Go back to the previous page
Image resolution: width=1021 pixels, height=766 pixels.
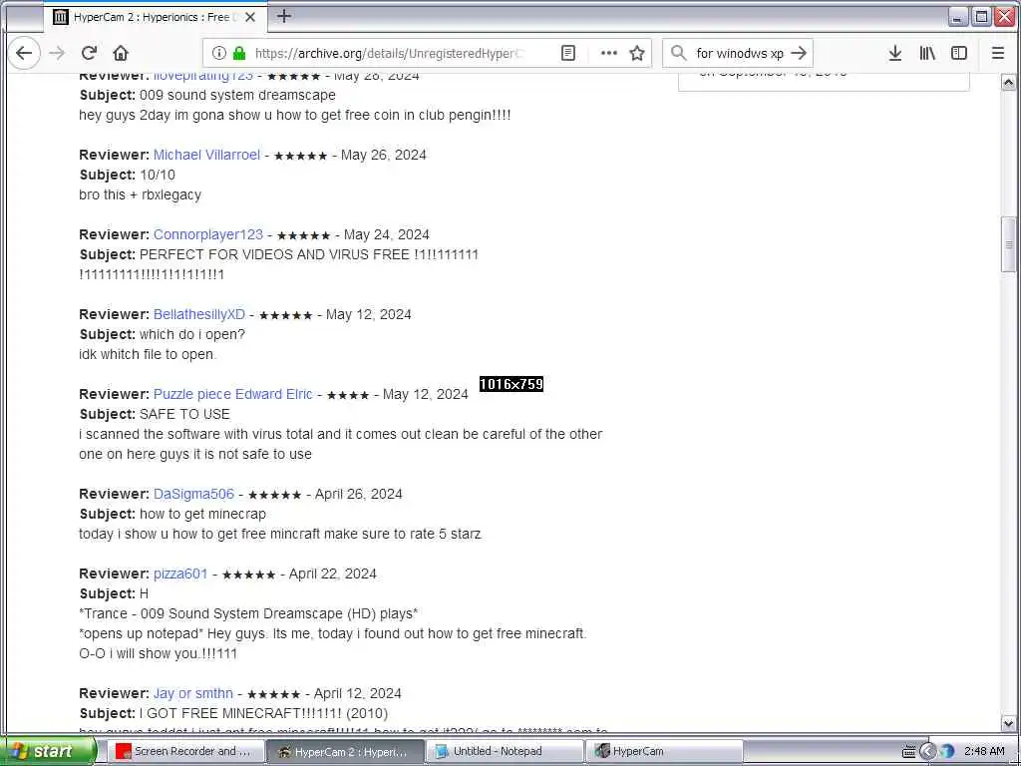24,54
